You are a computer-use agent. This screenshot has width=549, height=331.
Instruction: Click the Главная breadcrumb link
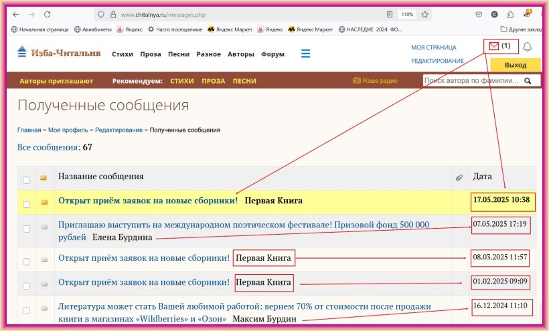[x=29, y=130]
